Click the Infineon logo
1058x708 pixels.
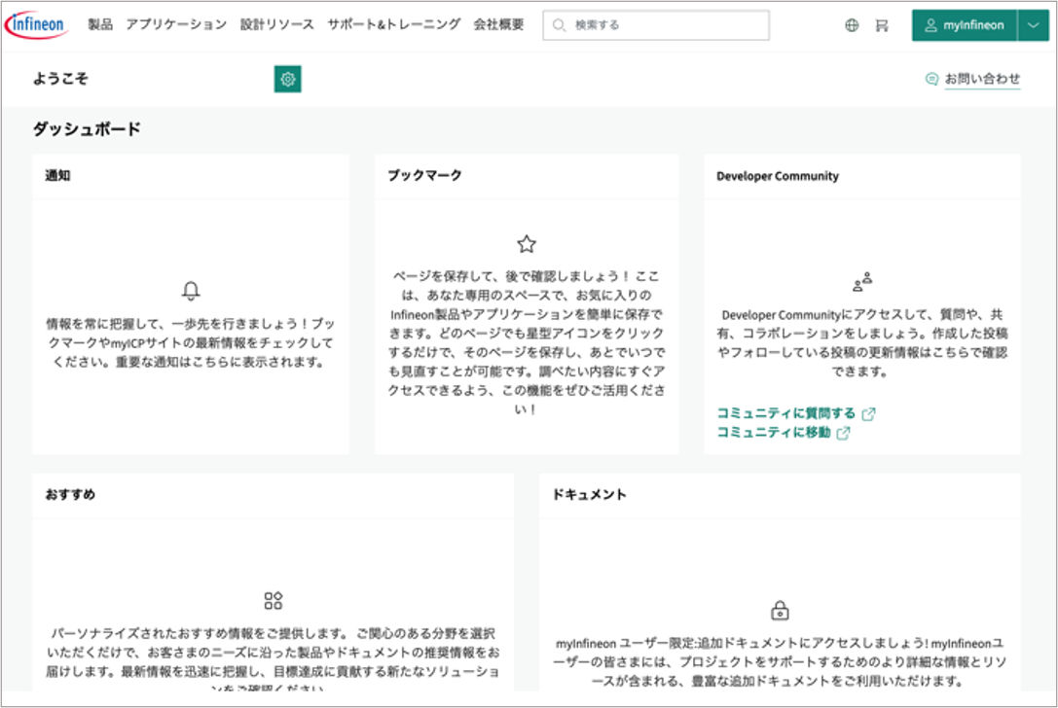(36, 24)
